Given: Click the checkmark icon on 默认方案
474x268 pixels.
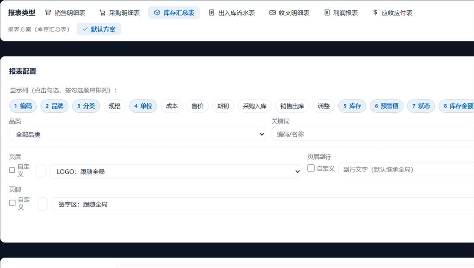Looking at the screenshot, I should 85,29.
